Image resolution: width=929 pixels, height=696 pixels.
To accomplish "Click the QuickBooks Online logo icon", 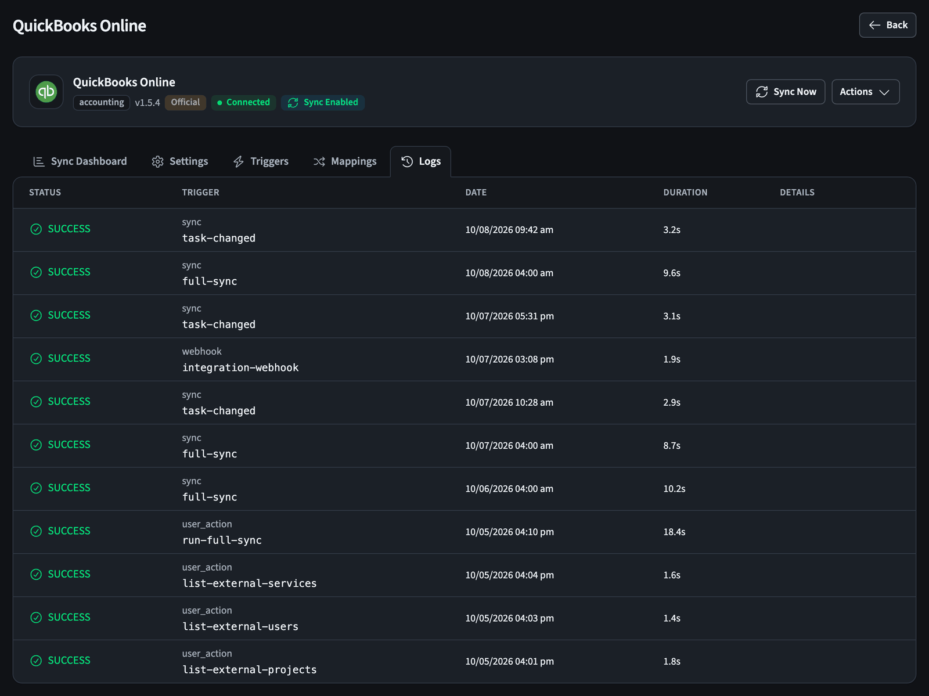I will point(46,92).
